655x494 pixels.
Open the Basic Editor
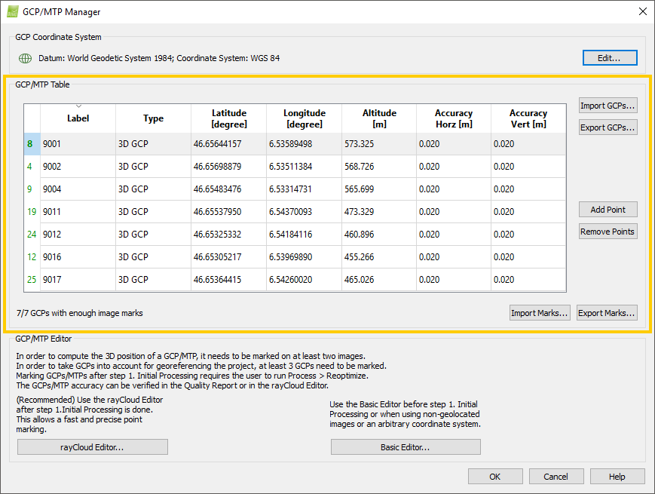coord(405,447)
